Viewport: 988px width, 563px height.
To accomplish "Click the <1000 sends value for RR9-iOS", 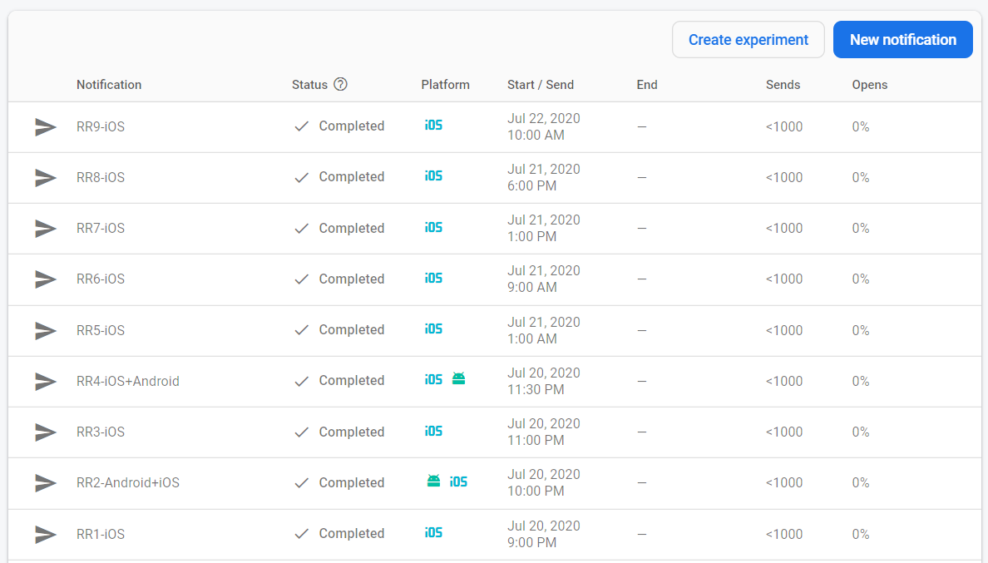I will point(784,126).
